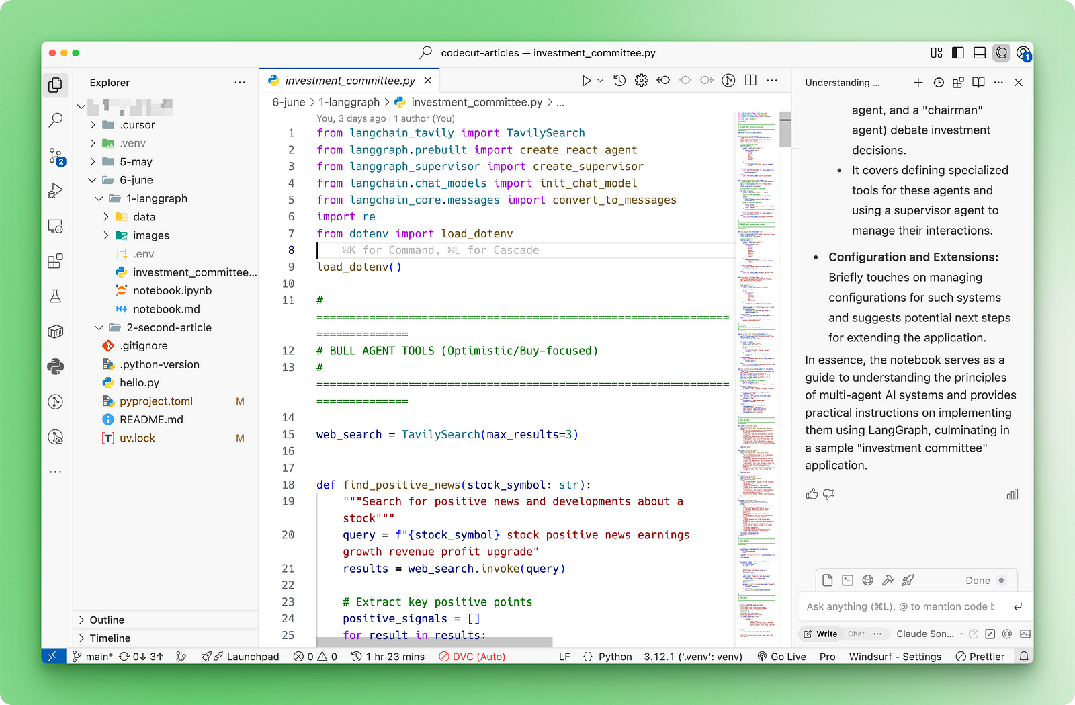The width and height of the screenshot is (1075, 705).
Task: Open the account profile icon
Action: 1023,53
